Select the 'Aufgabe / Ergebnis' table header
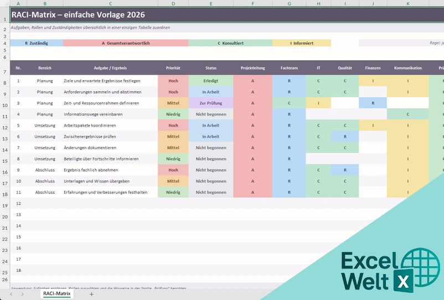444x300 pixels. pyautogui.click(x=110, y=68)
